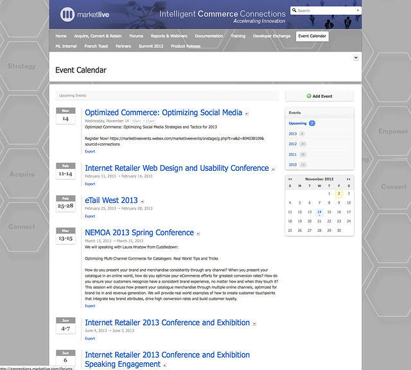
Task: Select November 30 in mini calendar
Action: pos(339,231)
